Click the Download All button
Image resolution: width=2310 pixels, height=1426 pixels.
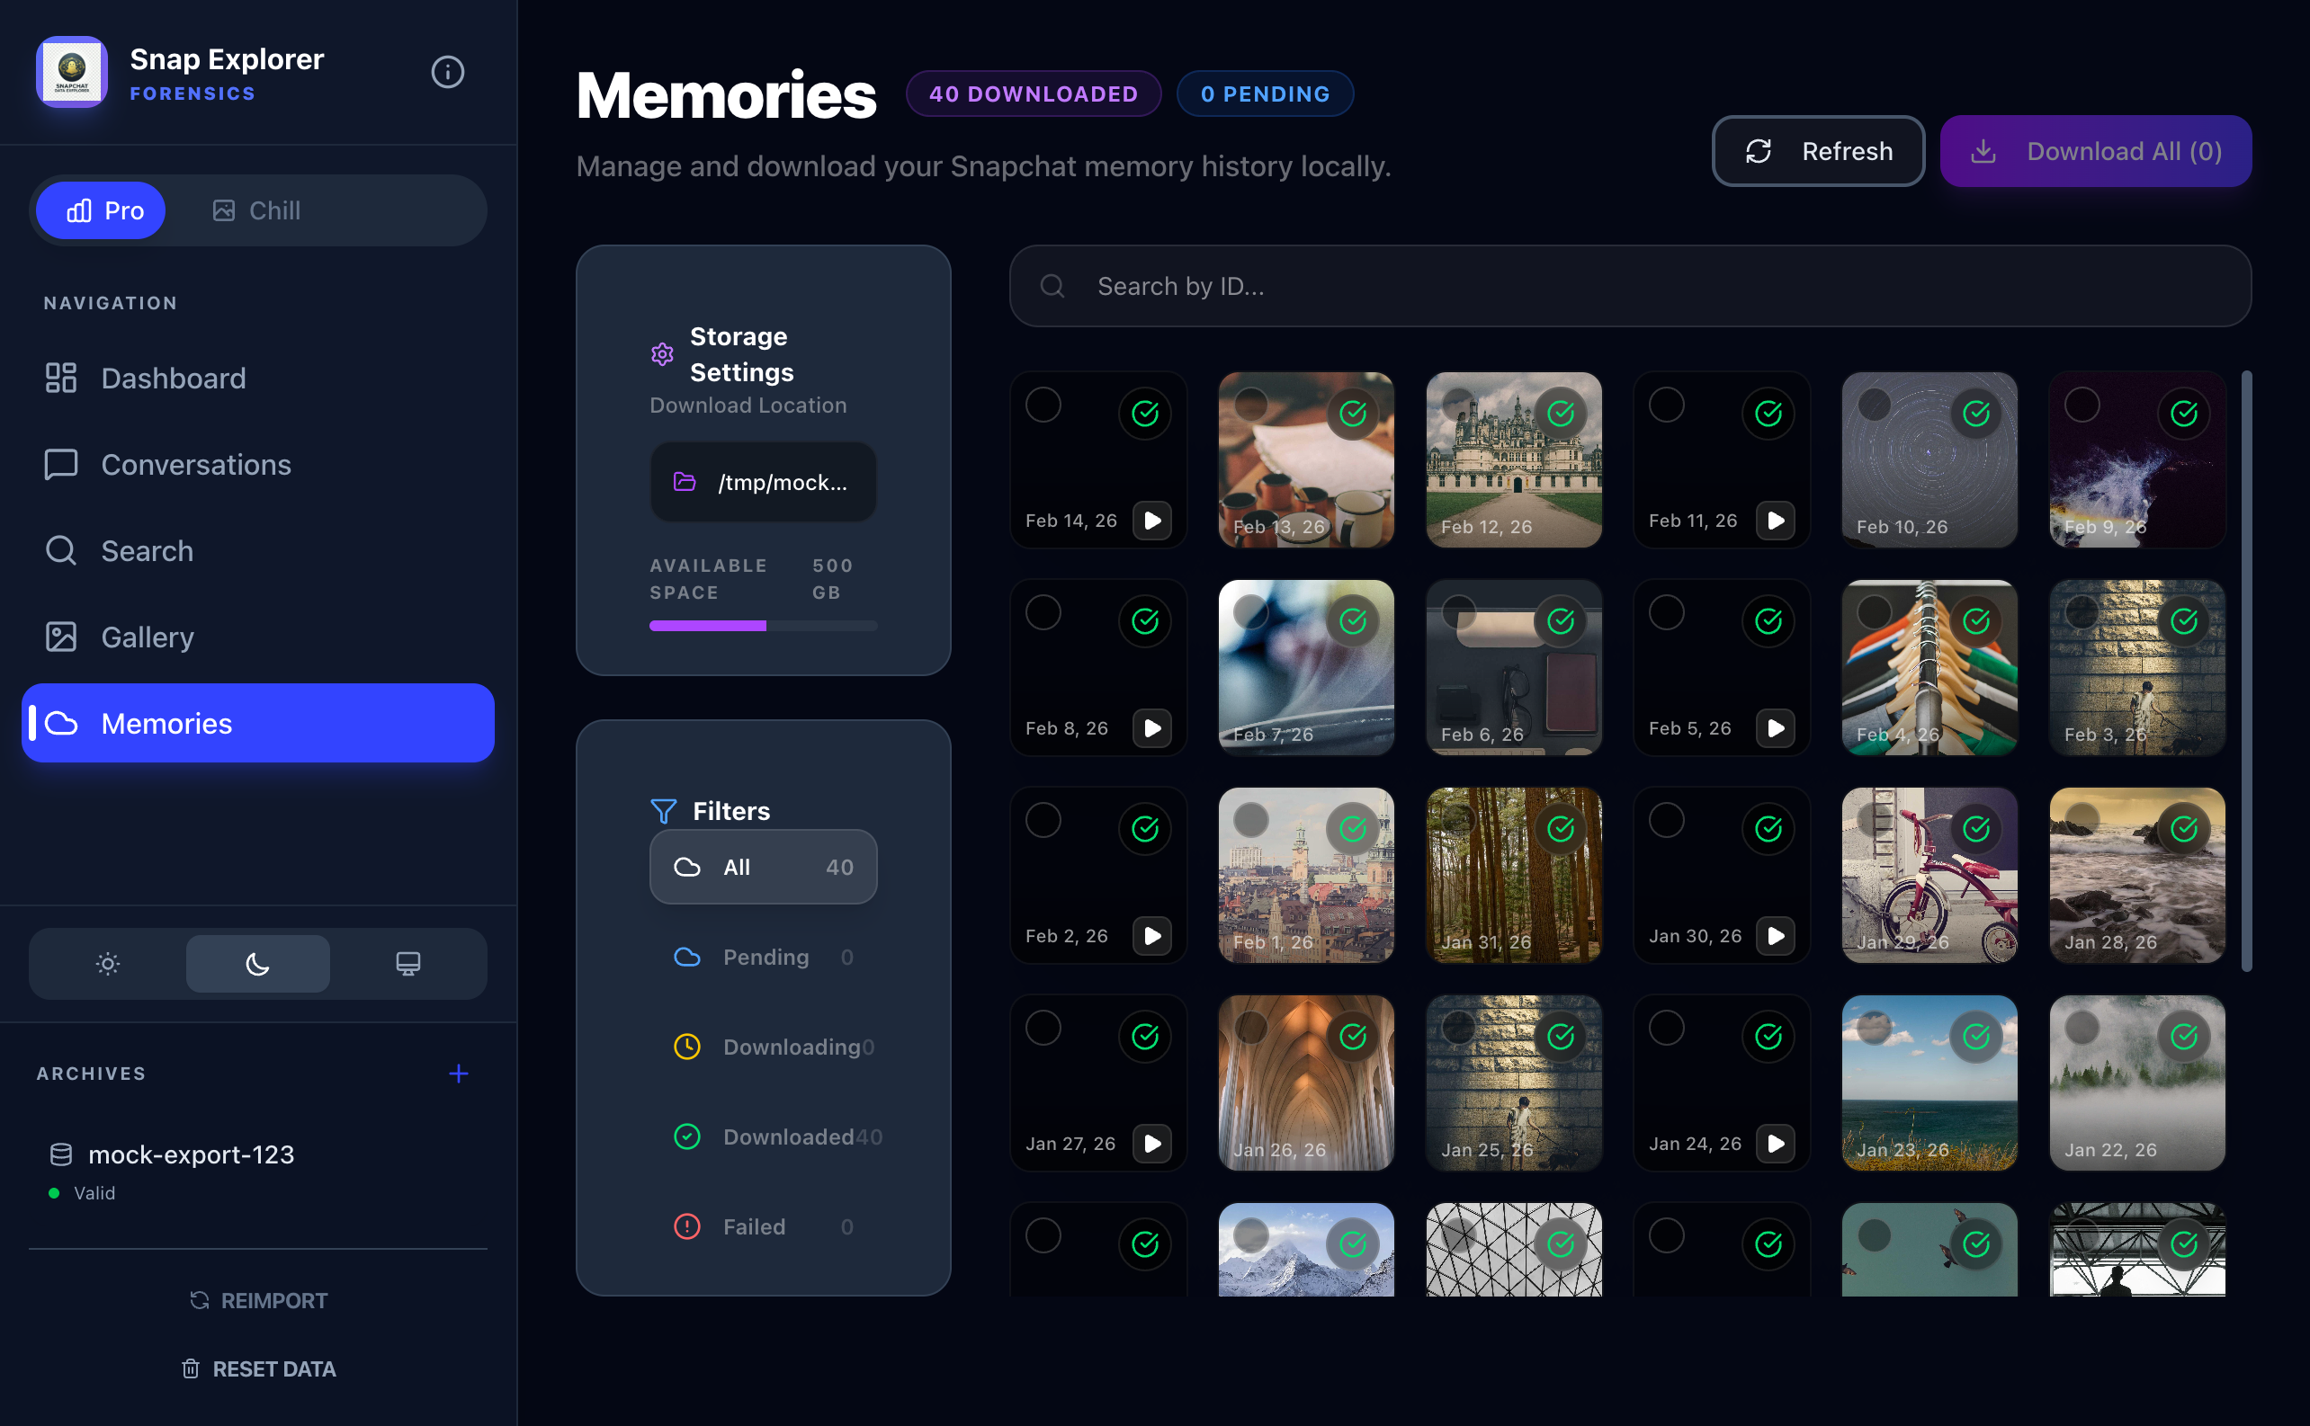(x=2095, y=151)
